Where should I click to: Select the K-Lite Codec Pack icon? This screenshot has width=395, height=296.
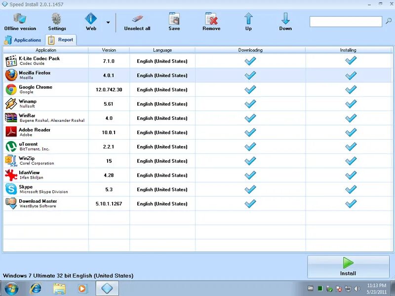11,61
